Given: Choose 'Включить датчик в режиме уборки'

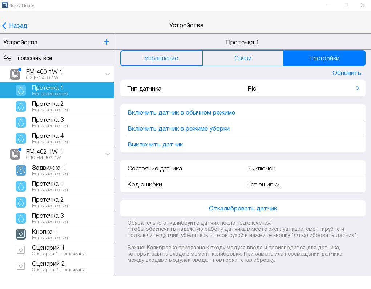Looking at the screenshot, I should point(178,128).
